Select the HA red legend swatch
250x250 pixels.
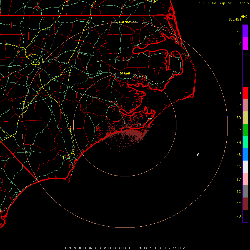pos(245,93)
